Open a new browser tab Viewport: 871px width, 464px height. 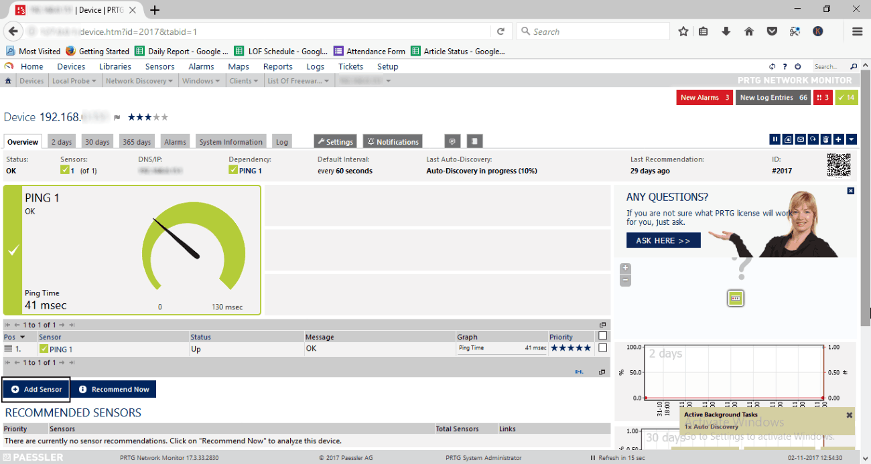coord(155,10)
